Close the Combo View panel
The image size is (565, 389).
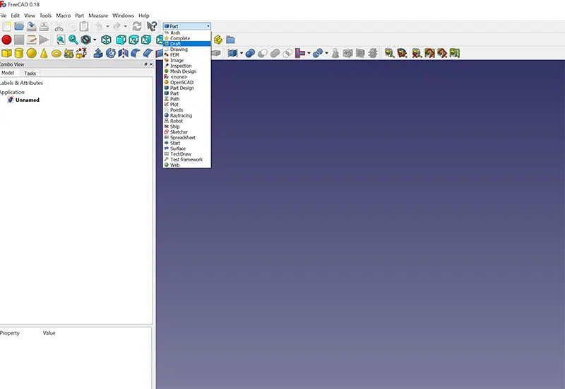(x=151, y=64)
